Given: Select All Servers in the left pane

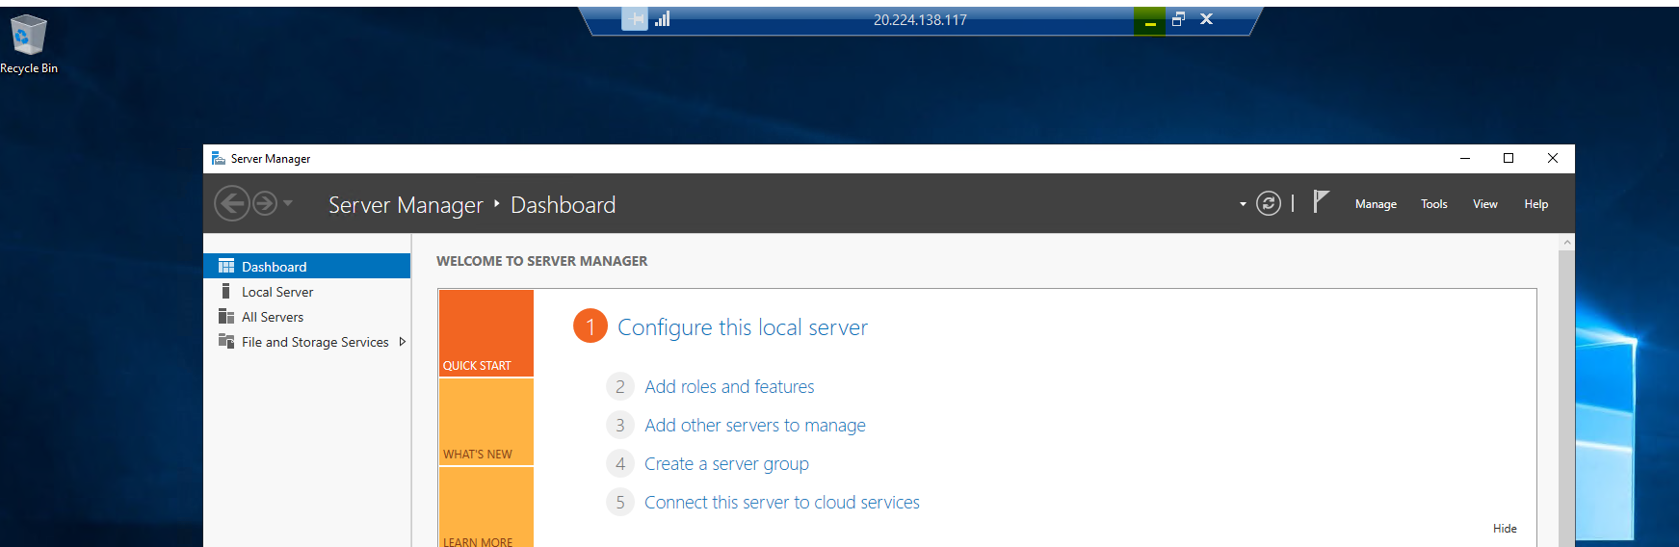Looking at the screenshot, I should [307, 317].
